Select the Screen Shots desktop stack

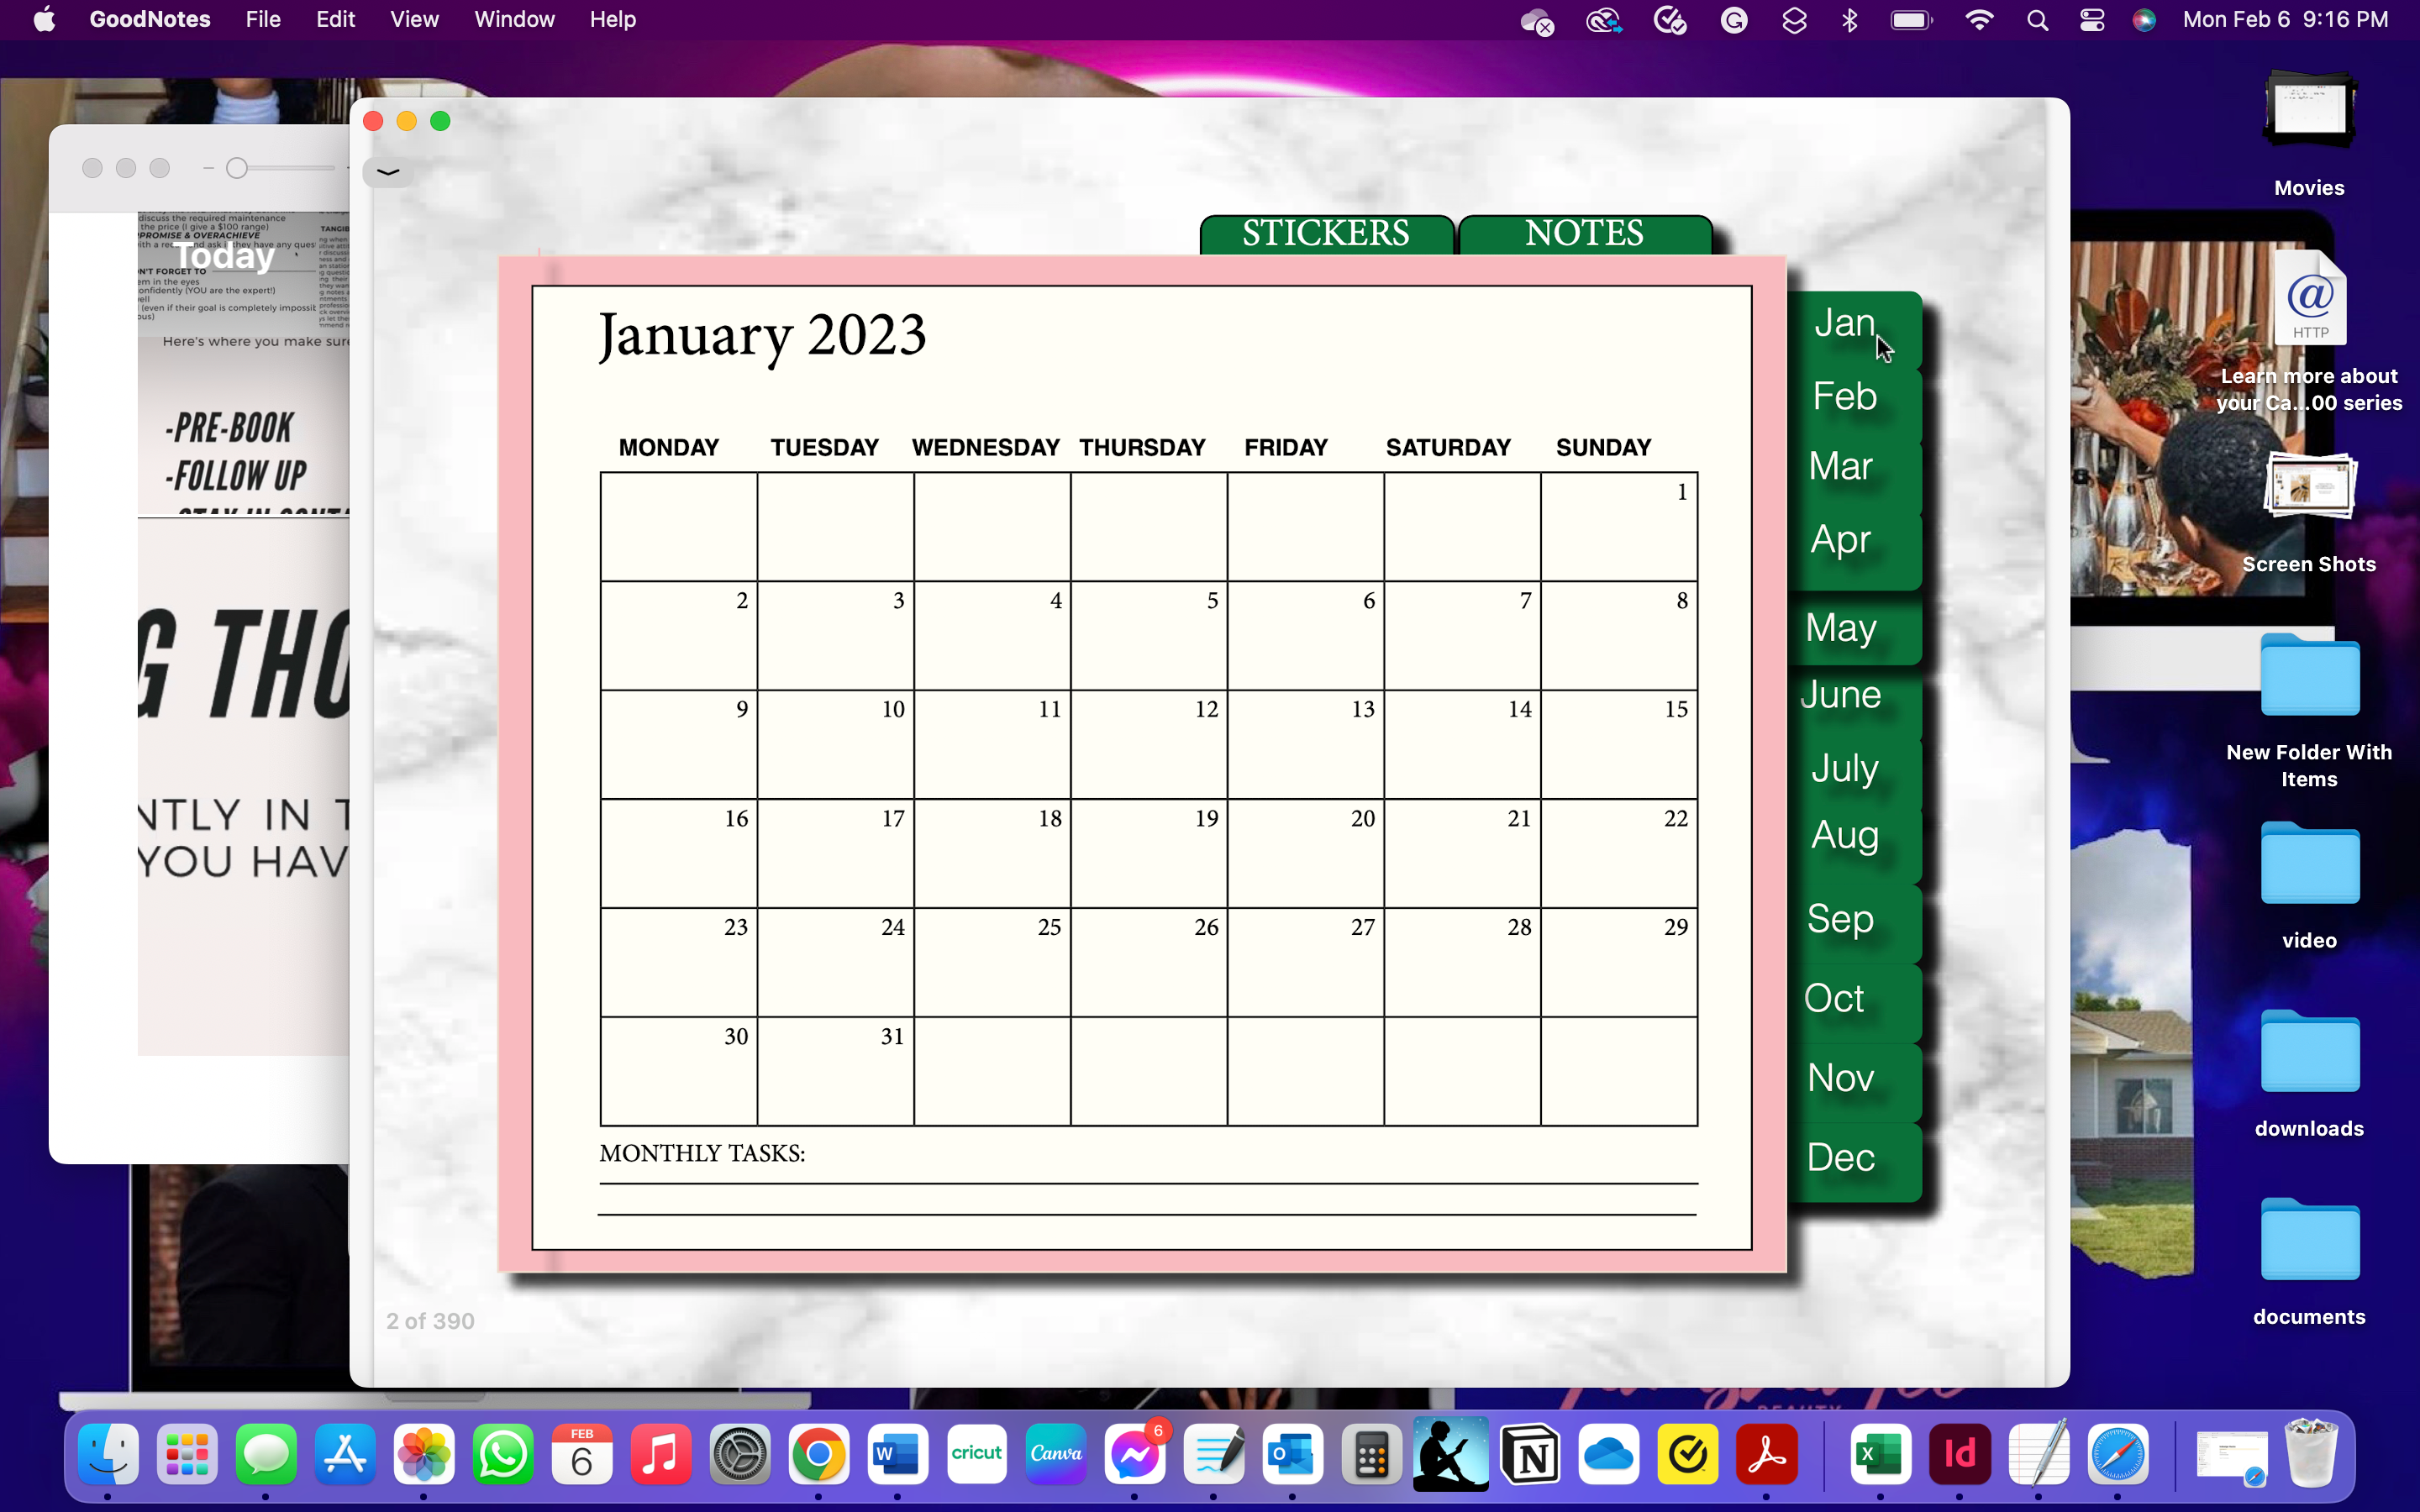(2309, 513)
